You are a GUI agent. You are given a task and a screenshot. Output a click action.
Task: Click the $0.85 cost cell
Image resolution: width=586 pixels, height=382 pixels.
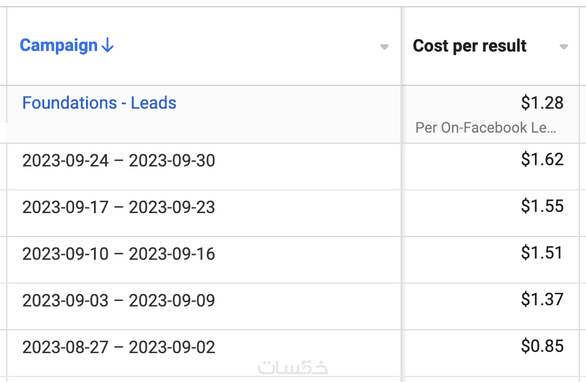[x=542, y=346]
